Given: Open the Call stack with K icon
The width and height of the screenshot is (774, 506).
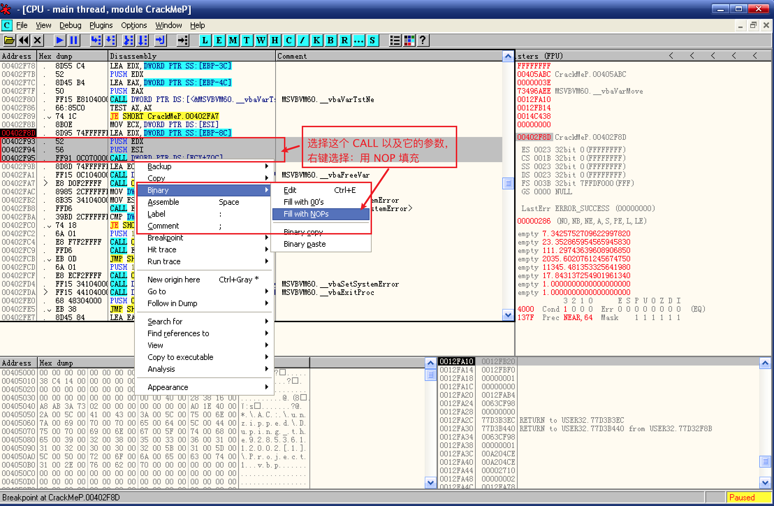Looking at the screenshot, I should (316, 41).
